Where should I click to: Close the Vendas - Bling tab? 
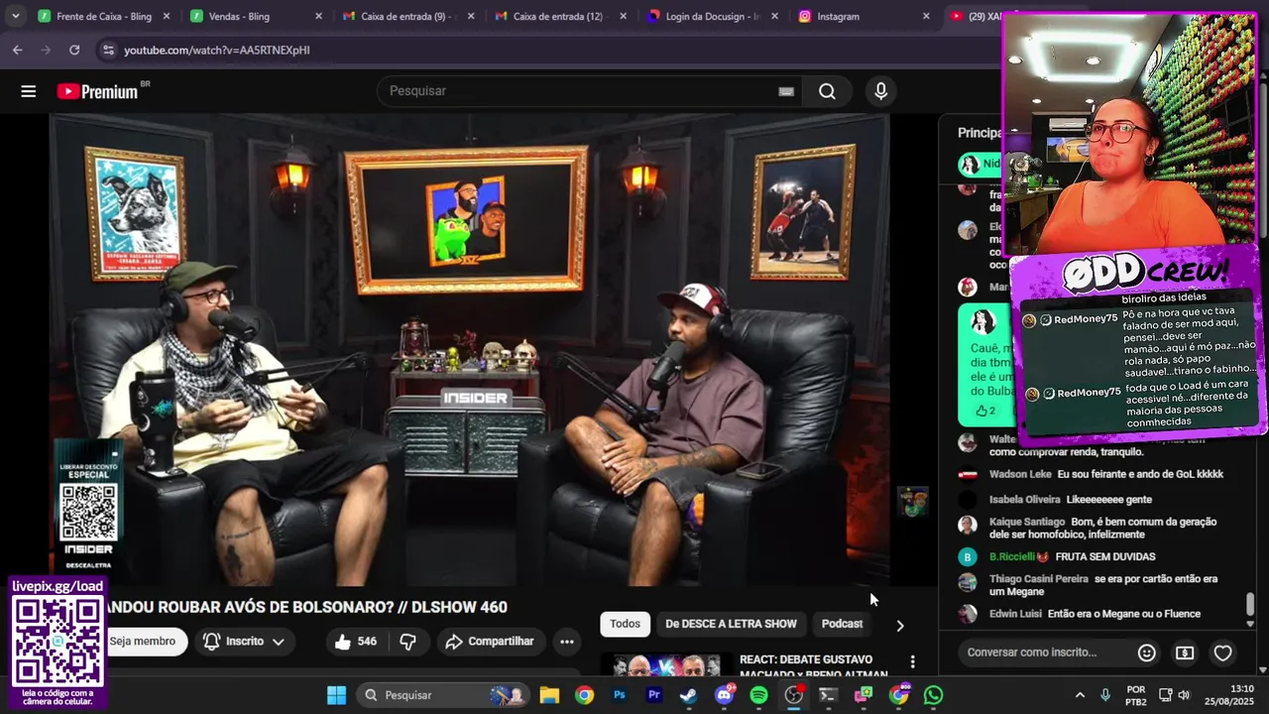(x=318, y=16)
